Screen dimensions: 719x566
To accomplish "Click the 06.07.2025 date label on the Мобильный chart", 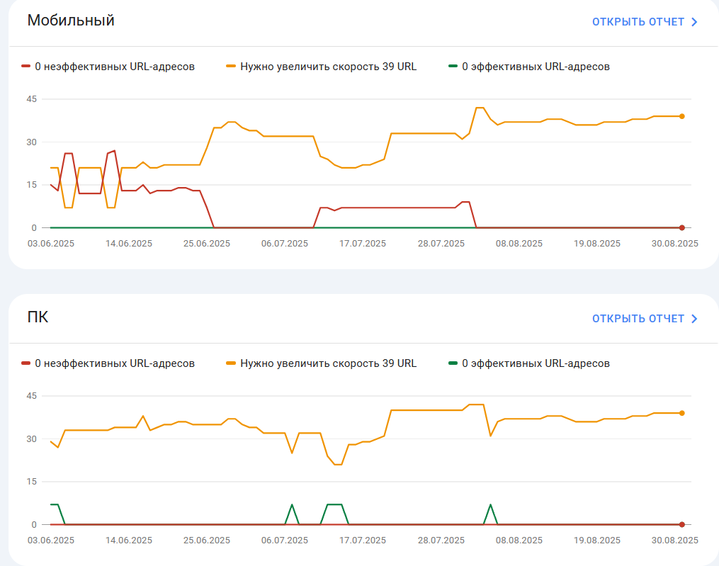I will 285,244.
